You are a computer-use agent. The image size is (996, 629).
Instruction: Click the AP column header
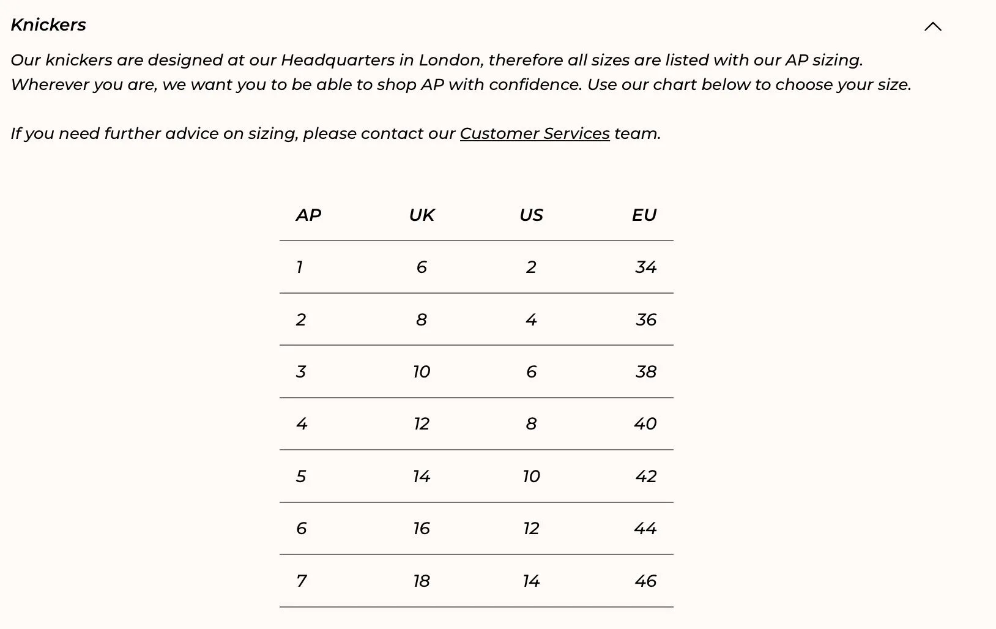308,215
